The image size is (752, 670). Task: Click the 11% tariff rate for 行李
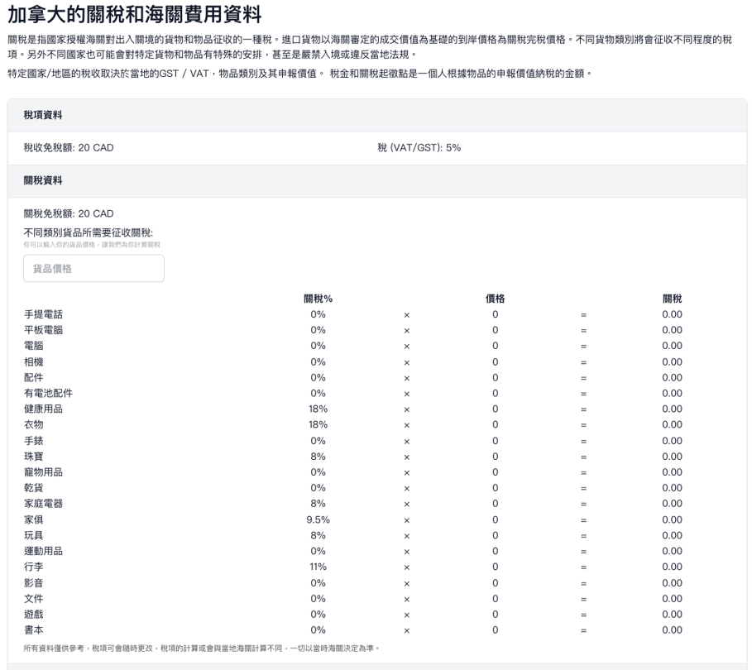click(318, 567)
